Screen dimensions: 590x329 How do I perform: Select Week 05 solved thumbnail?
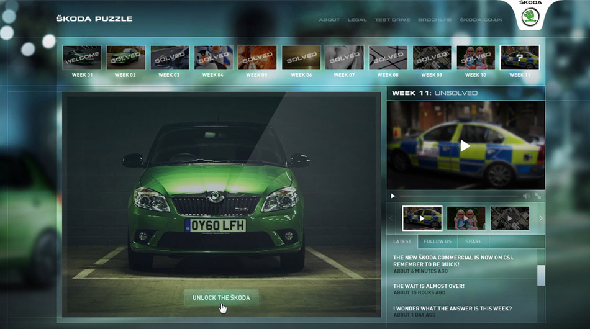click(257, 58)
